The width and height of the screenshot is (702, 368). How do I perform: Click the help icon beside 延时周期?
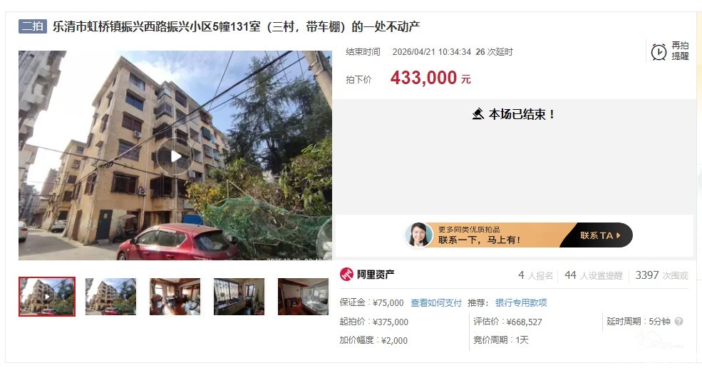point(678,322)
